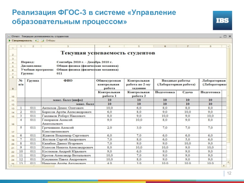Select the cell Кротов Александр Витальевич
The width and height of the screenshot is (244, 183).
tap(68, 155)
